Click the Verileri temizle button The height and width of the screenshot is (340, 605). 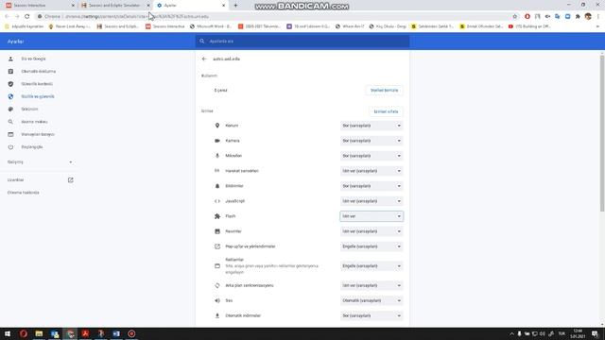(x=384, y=91)
